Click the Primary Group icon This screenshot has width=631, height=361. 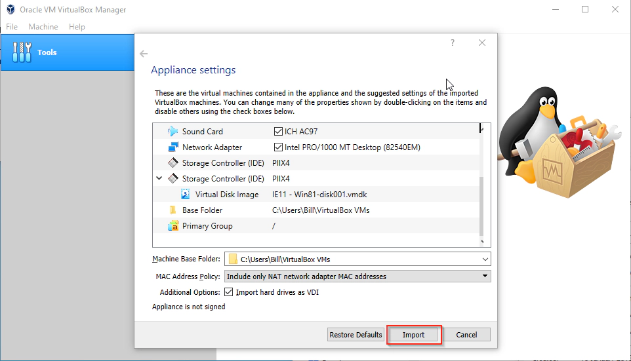pyautogui.click(x=173, y=226)
